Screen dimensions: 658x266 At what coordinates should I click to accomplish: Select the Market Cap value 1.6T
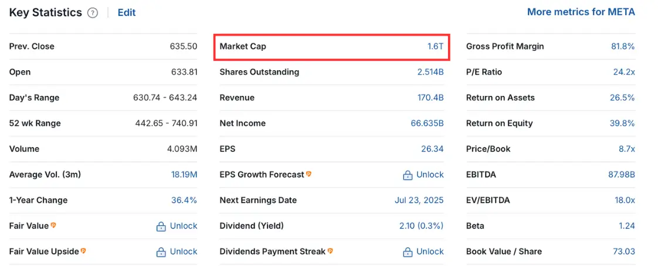point(436,46)
